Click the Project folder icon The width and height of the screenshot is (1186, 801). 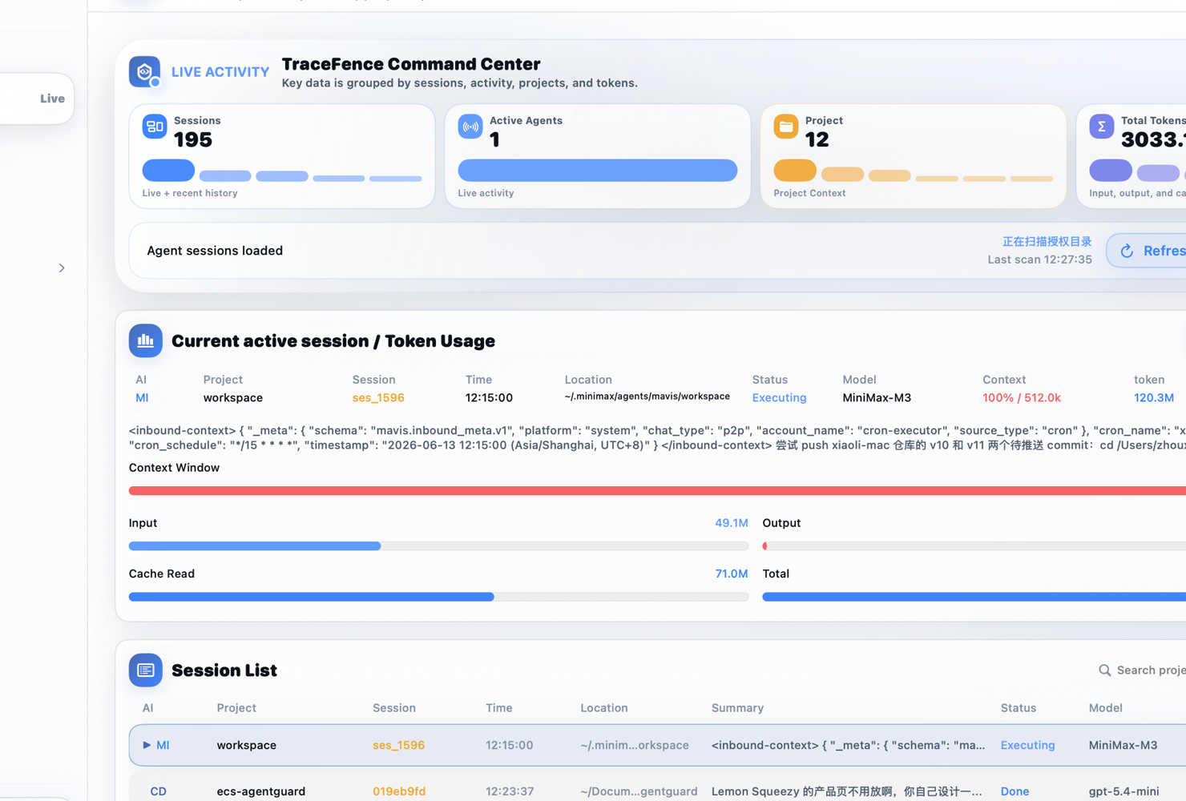coord(786,127)
